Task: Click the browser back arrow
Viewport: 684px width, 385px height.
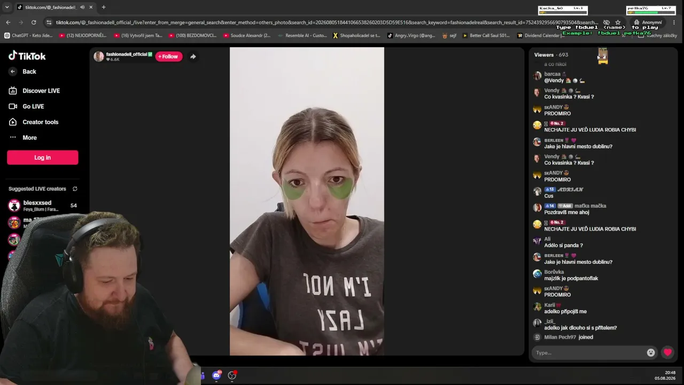Action: pyautogui.click(x=8, y=22)
